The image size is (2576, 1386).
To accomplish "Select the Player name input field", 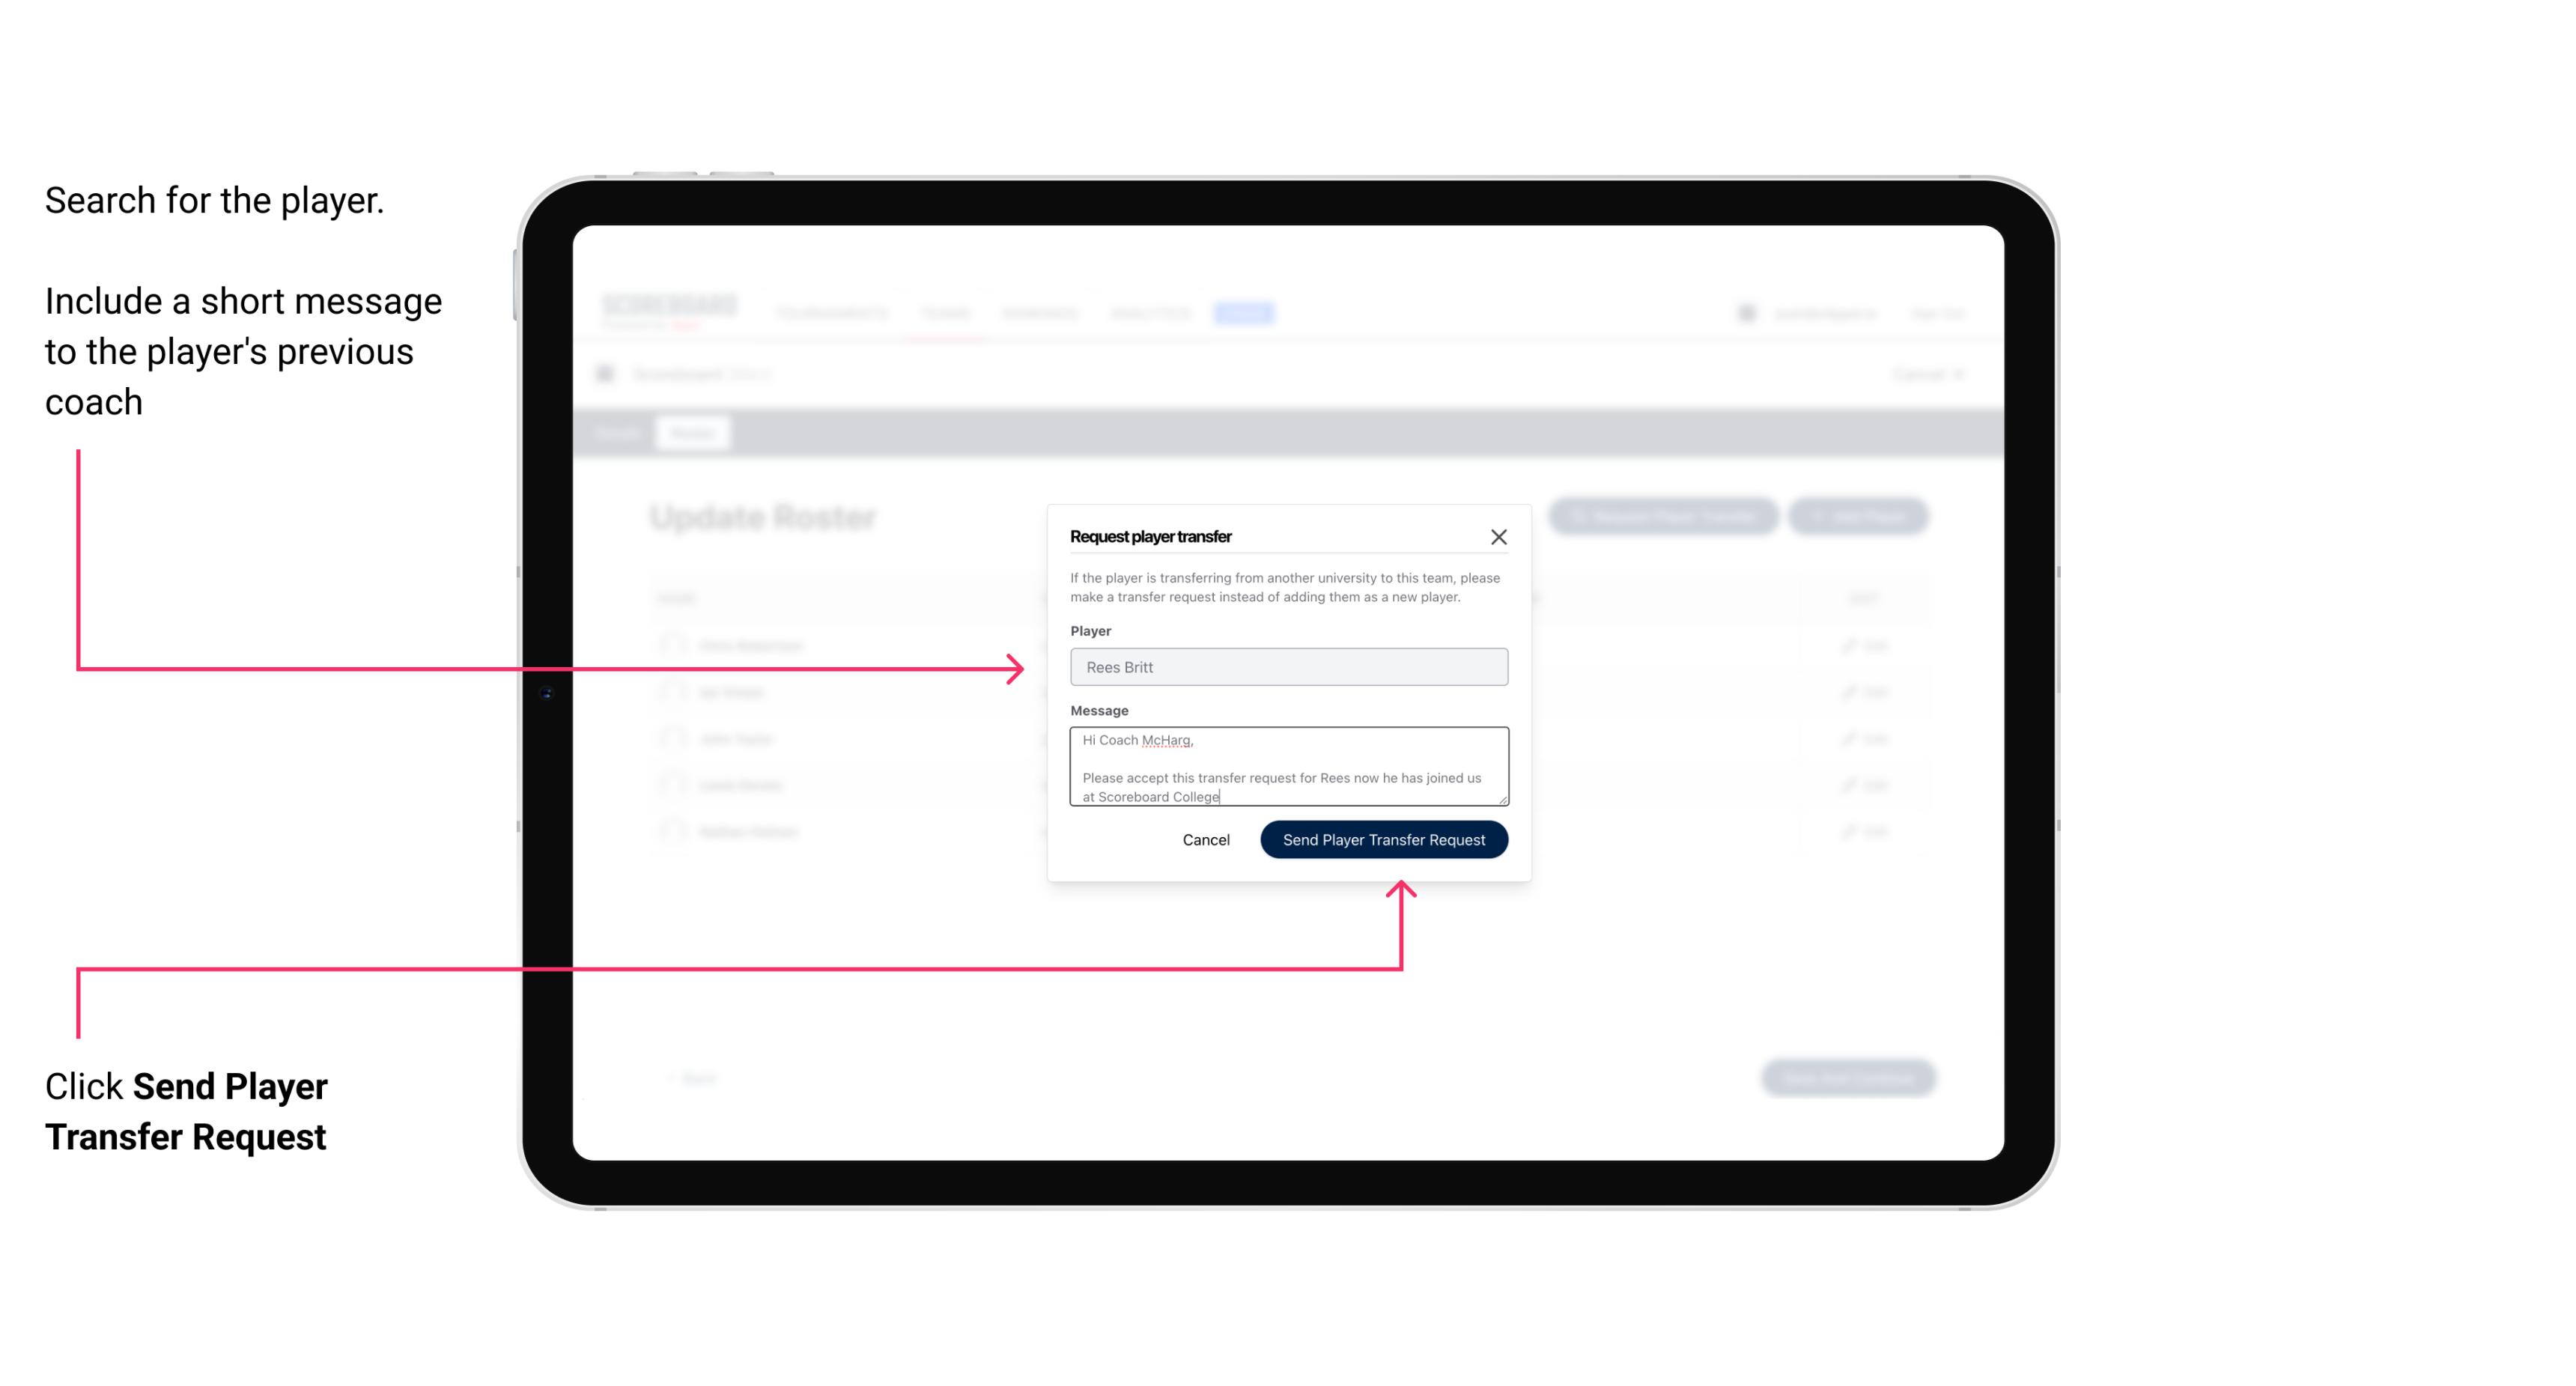I will click(x=1286, y=667).
